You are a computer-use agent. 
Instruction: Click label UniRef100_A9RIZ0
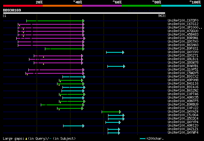(x=183, y=126)
